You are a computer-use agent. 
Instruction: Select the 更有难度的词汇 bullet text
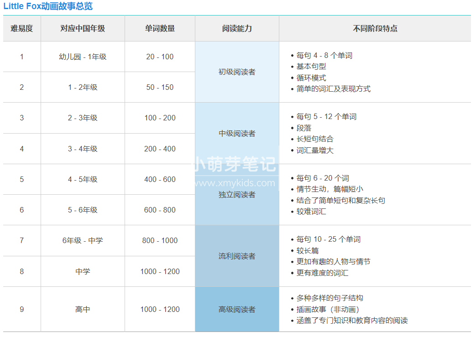tap(322, 273)
